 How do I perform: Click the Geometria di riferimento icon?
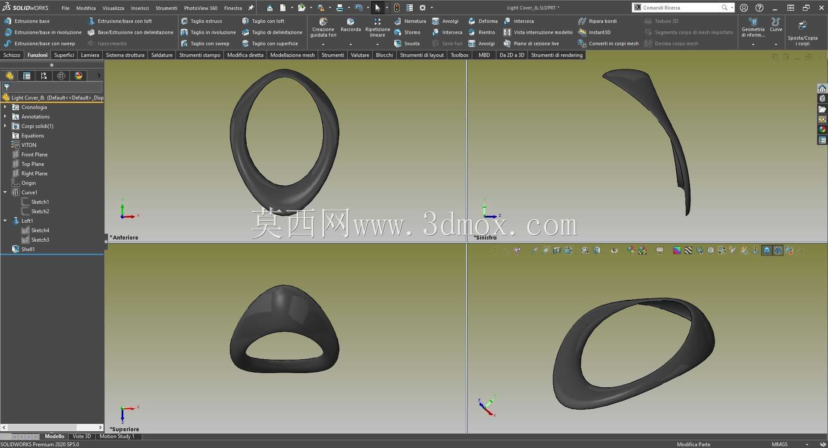753,28
